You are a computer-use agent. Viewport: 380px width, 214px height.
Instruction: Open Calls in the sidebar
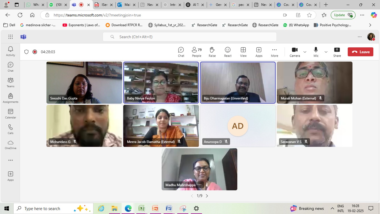pos(11,129)
